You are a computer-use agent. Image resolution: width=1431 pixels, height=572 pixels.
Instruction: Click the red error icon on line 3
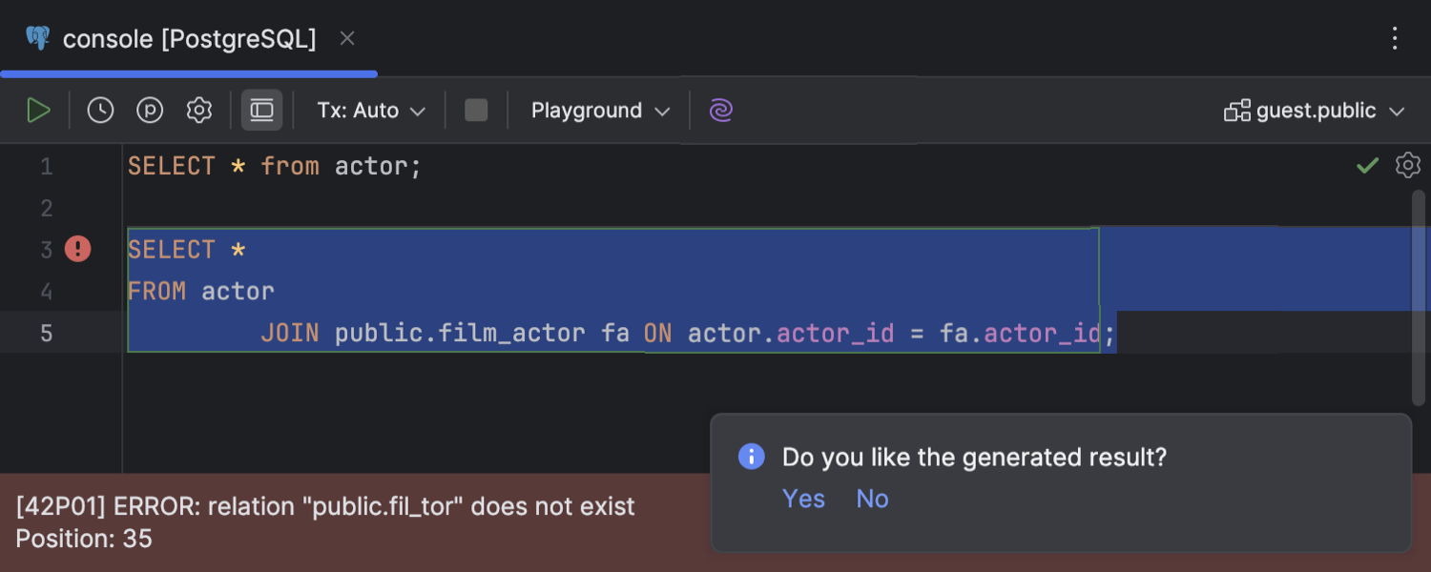(78, 250)
